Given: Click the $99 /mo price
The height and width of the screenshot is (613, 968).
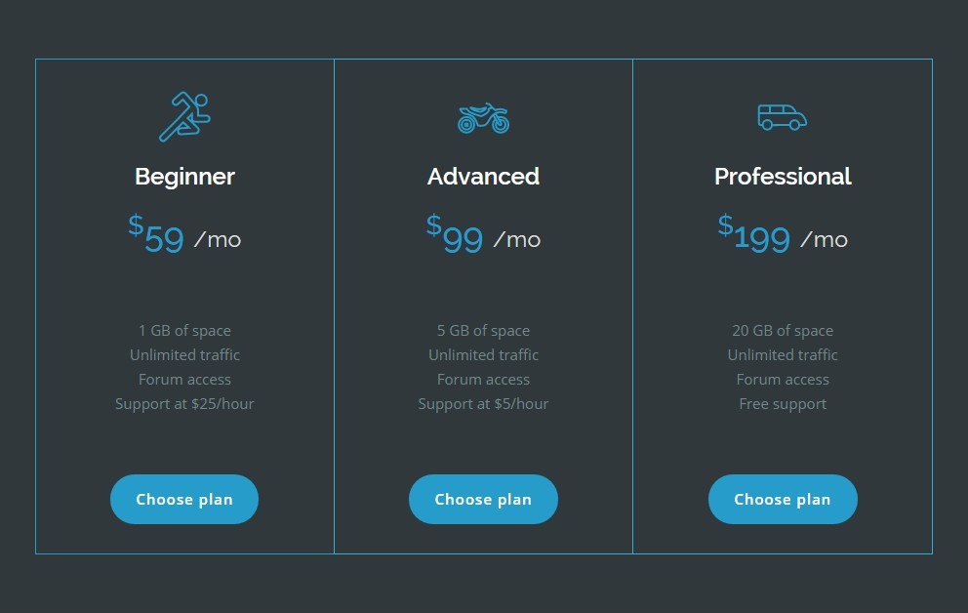Looking at the screenshot, I should click(483, 234).
